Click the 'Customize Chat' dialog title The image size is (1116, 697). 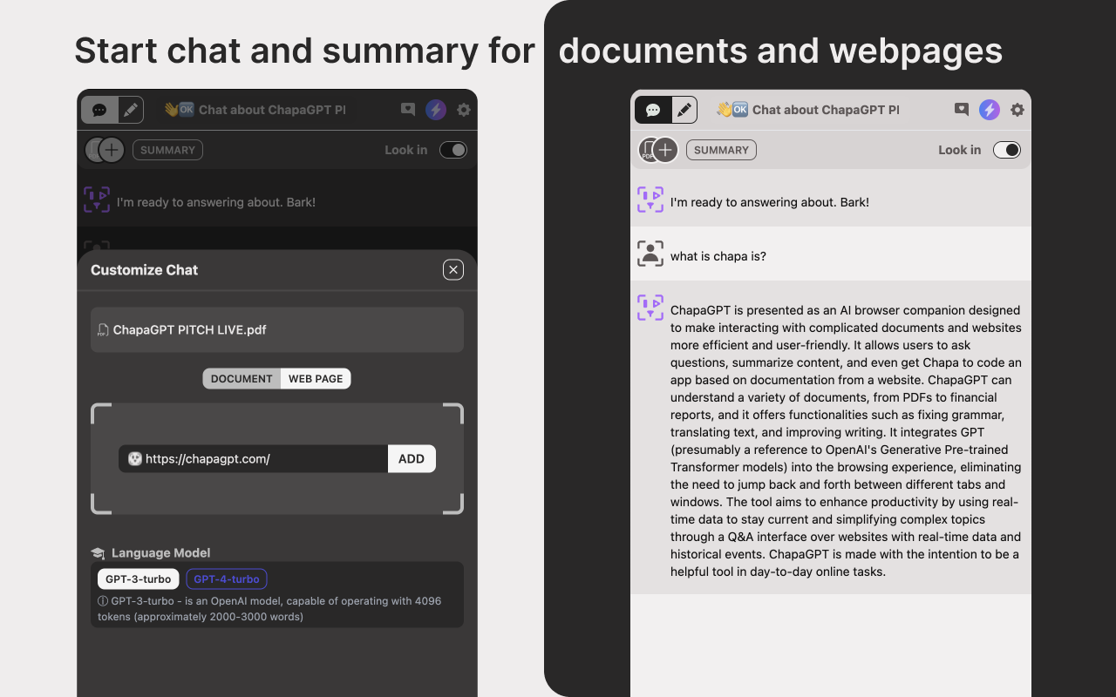pos(145,270)
